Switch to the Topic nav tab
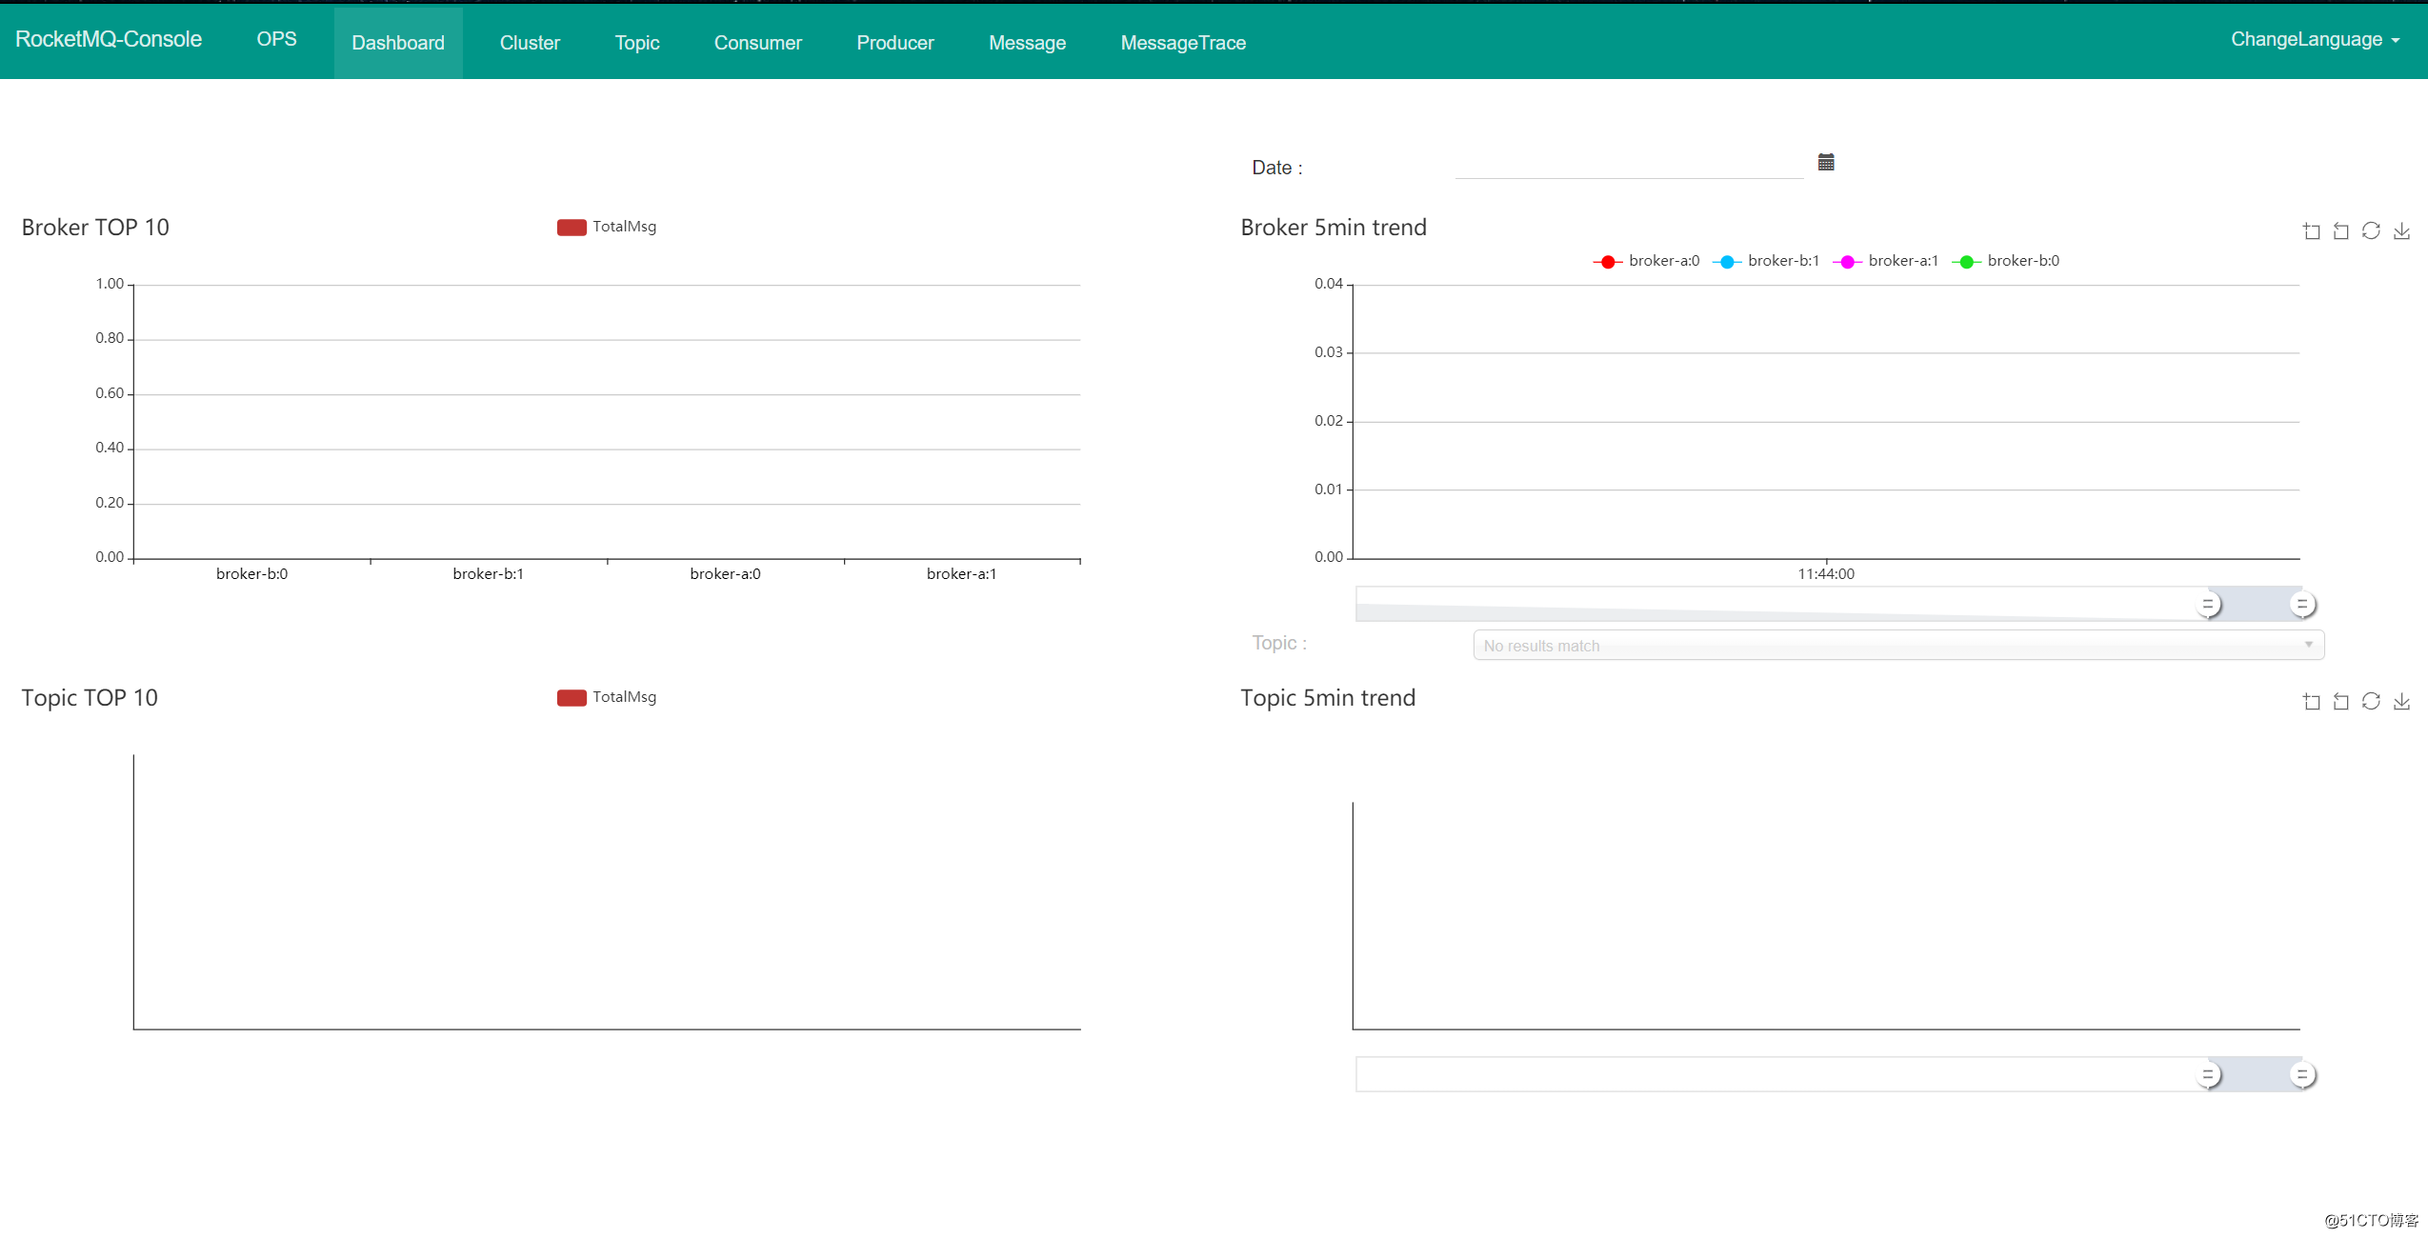This screenshot has height=1238, width=2428. (x=637, y=43)
